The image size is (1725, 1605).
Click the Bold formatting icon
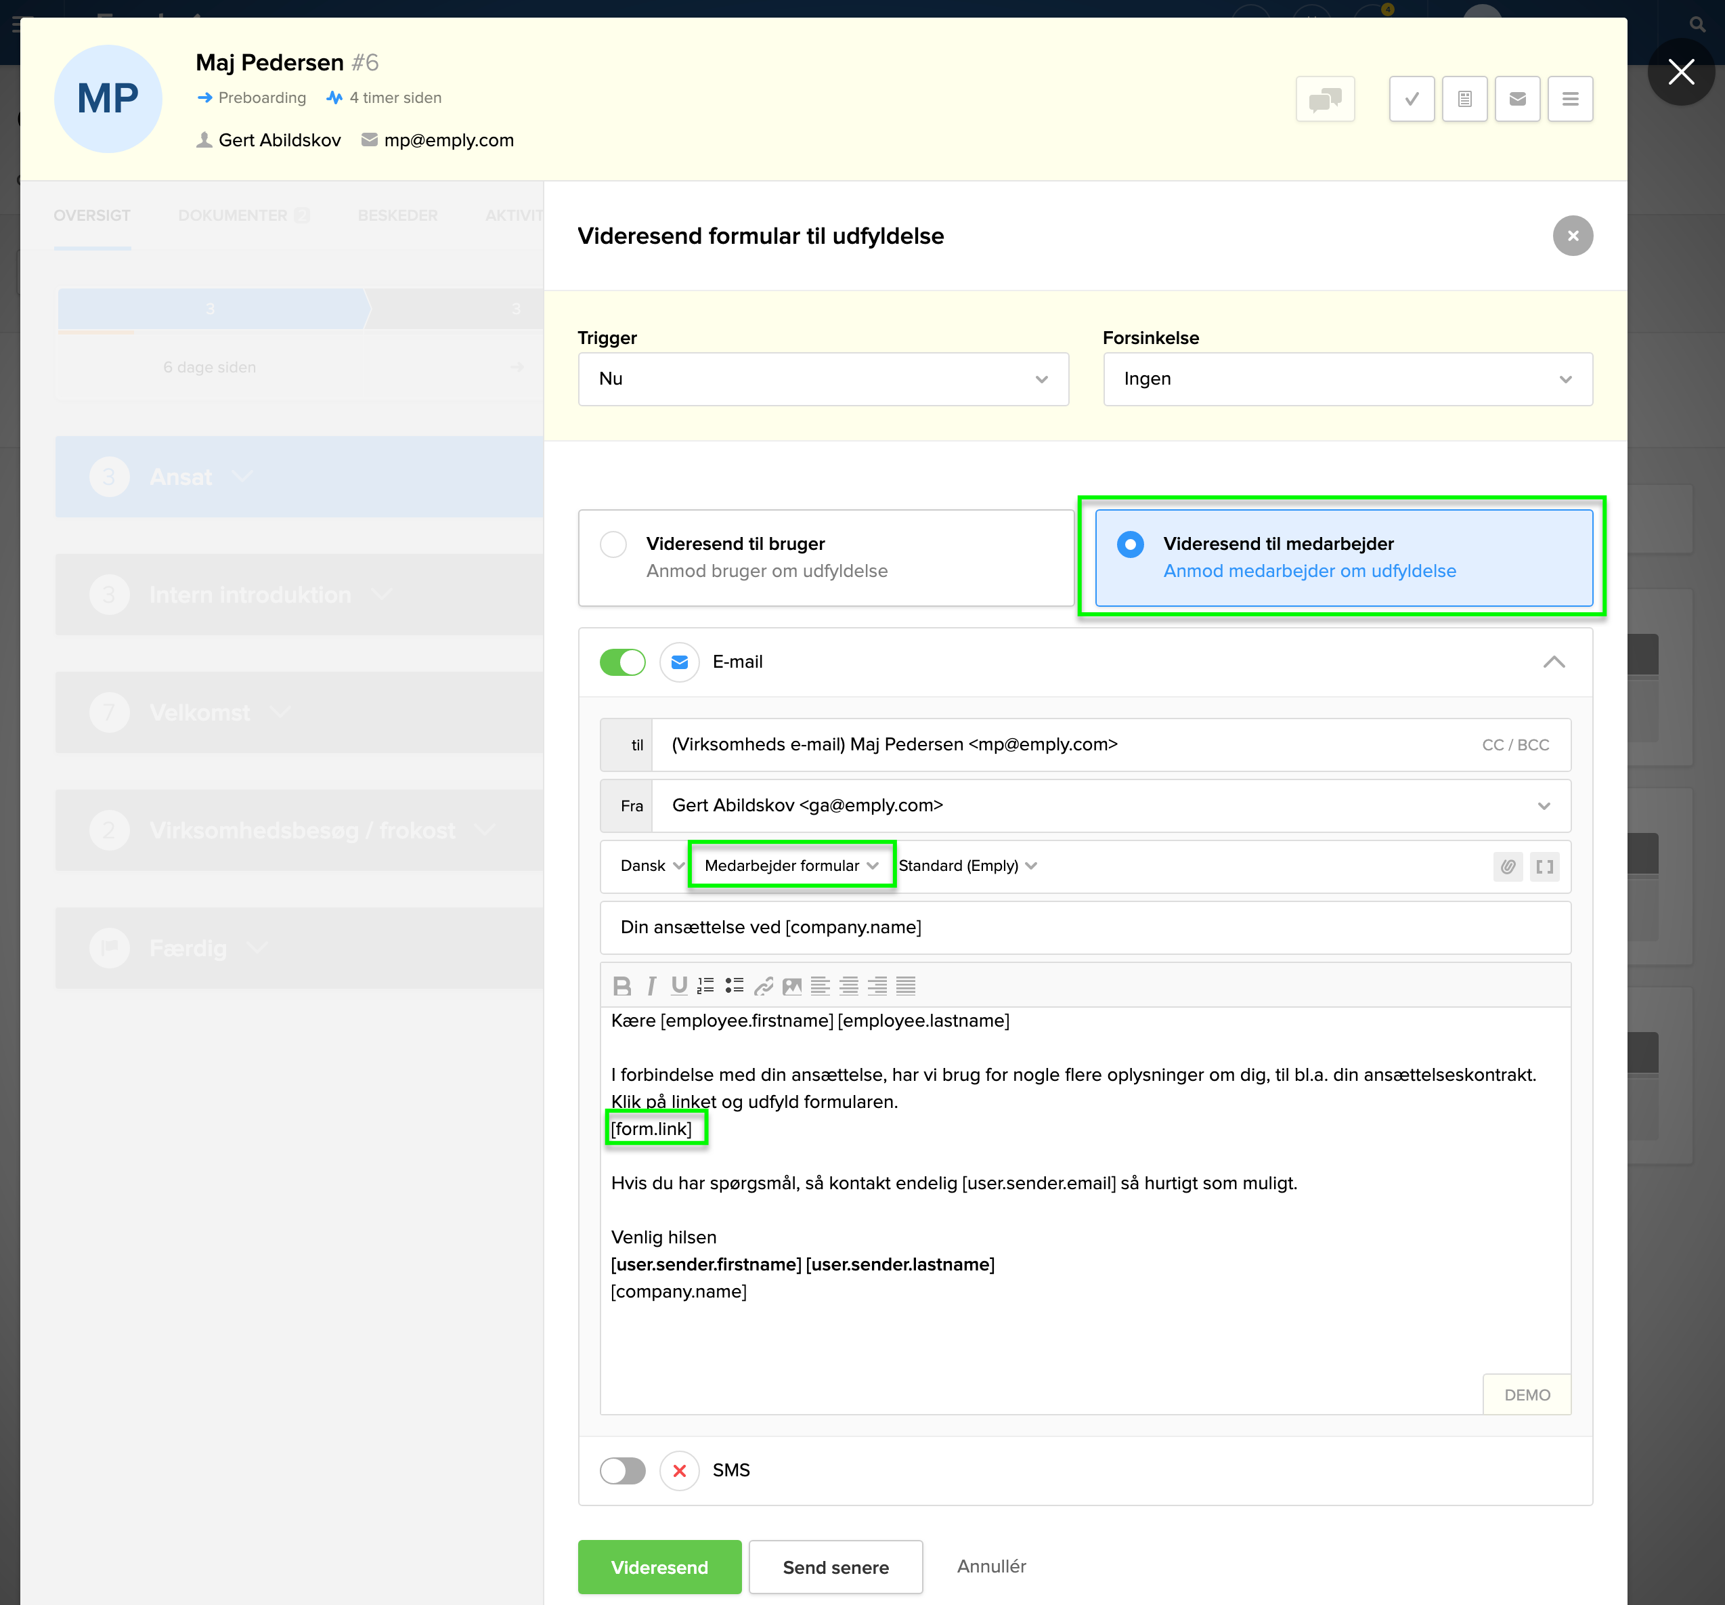pos(621,986)
